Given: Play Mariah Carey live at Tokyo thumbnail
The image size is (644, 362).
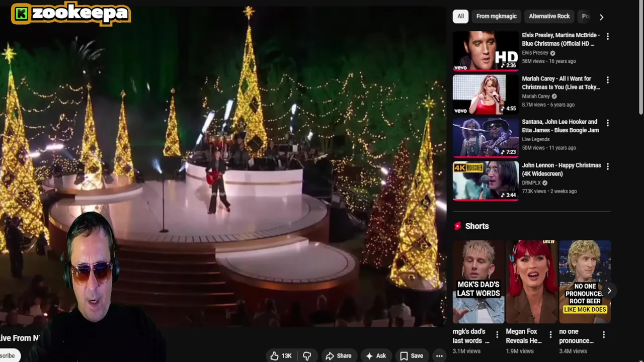Looking at the screenshot, I should [486, 95].
